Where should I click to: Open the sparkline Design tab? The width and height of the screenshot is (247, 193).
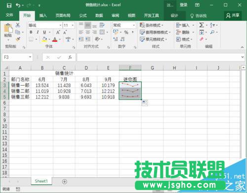point(174,16)
